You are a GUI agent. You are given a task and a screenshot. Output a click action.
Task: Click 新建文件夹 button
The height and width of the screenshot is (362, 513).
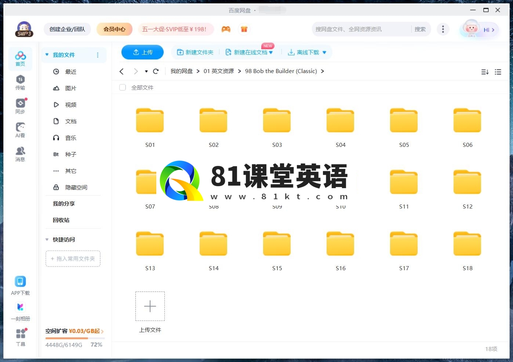tap(195, 53)
